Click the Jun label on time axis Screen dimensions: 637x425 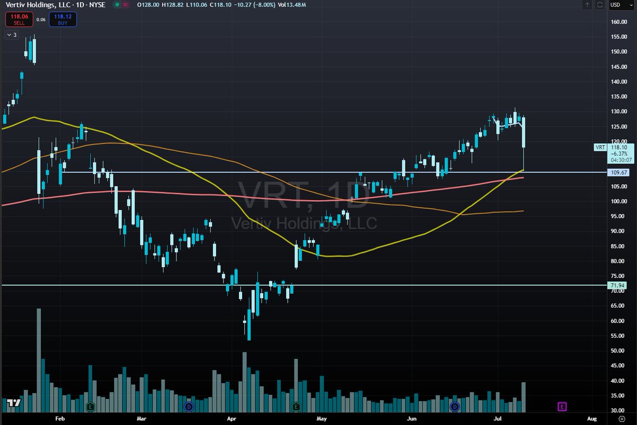click(411, 419)
